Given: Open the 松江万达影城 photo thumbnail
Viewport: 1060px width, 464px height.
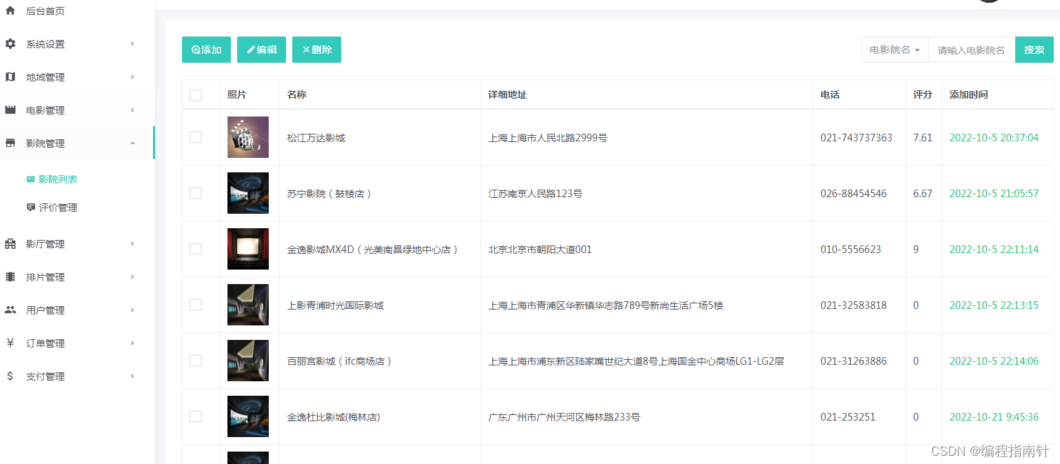Looking at the screenshot, I should [248, 137].
